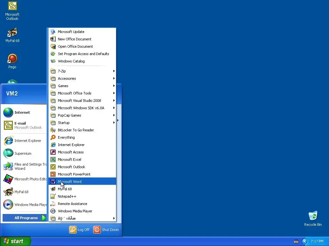Open Windows Media Player in All Programs list
Image resolution: width=329 pixels, height=246 pixels.
tap(82, 211)
